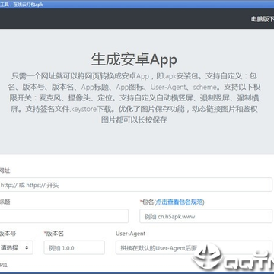Click the 网址 URL input field
Image resolution: width=274 pixels, height=274 pixels.
coord(135,185)
